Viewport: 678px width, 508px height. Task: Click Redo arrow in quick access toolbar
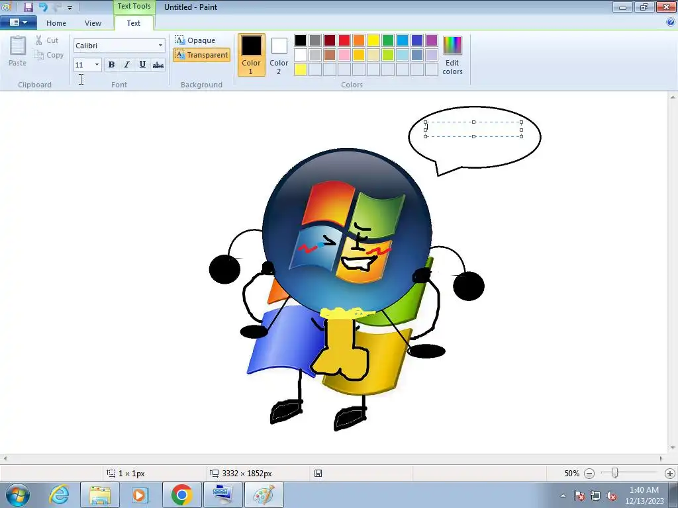57,7
